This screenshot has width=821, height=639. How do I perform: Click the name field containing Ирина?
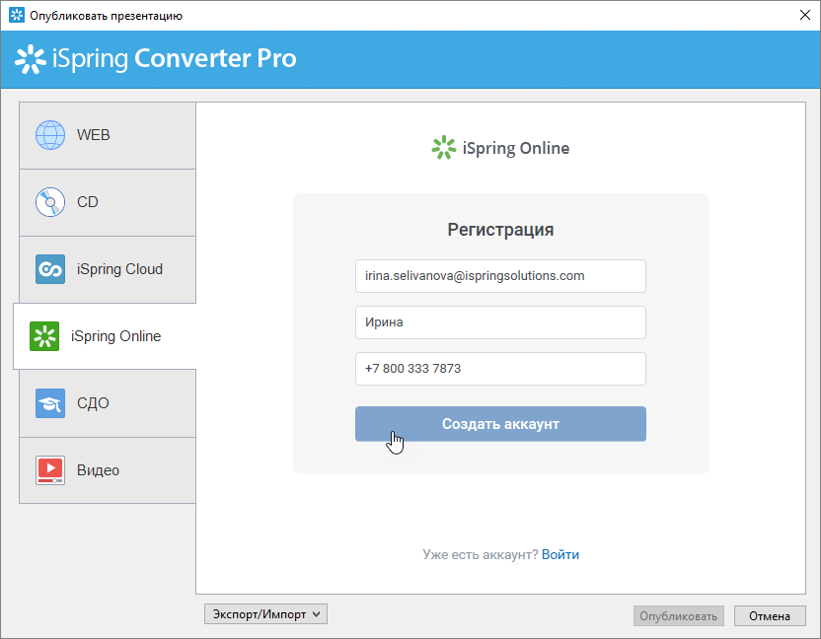pyautogui.click(x=500, y=322)
